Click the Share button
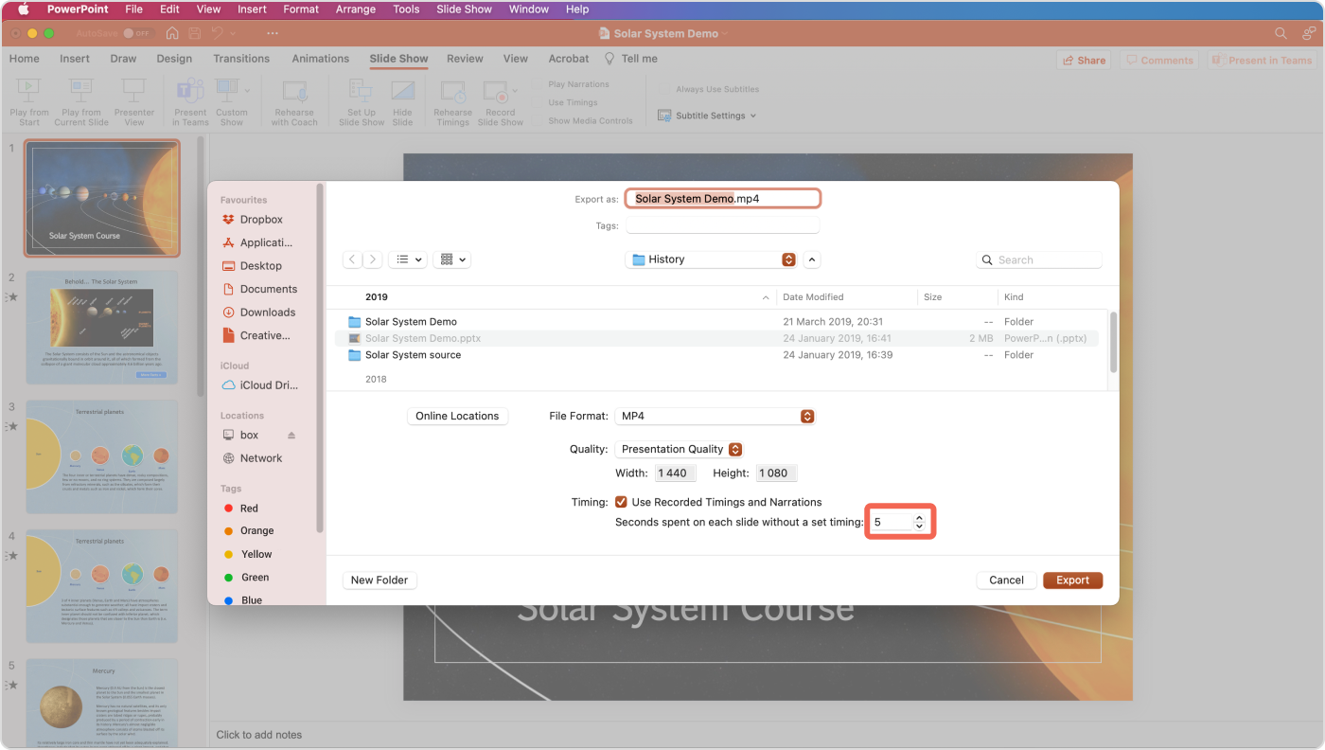1325x750 pixels. tap(1084, 60)
